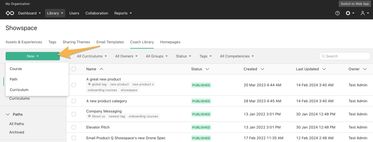Open the Elevator Pitch course
This screenshot has width=373, height=142.
click(x=98, y=127)
